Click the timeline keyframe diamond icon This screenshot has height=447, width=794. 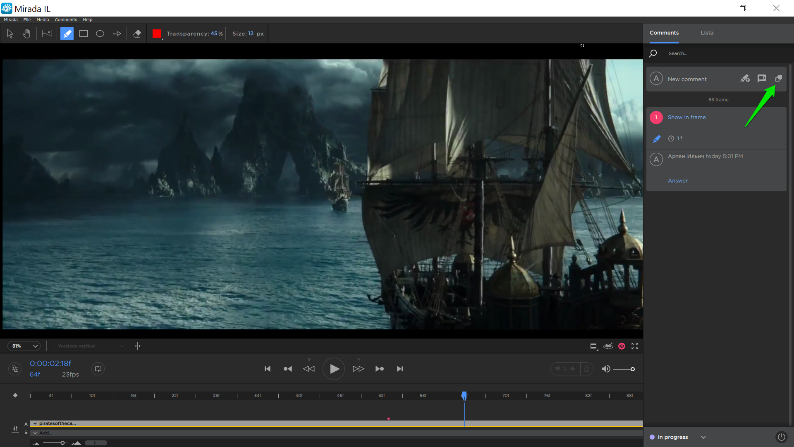point(15,395)
